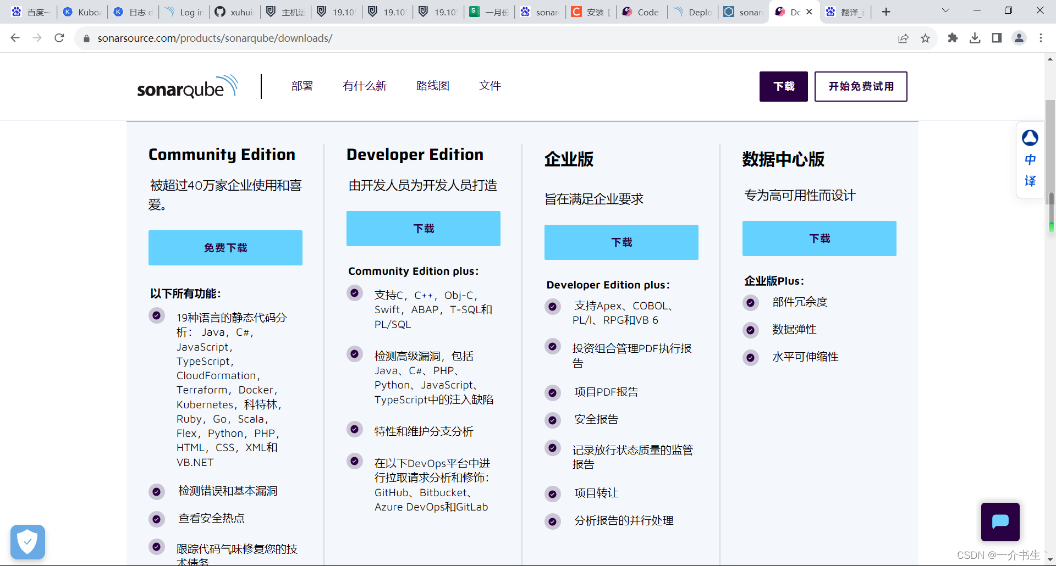This screenshot has height=566, width=1056.
Task: Click the '译' translate button
Action: pos(1030,181)
